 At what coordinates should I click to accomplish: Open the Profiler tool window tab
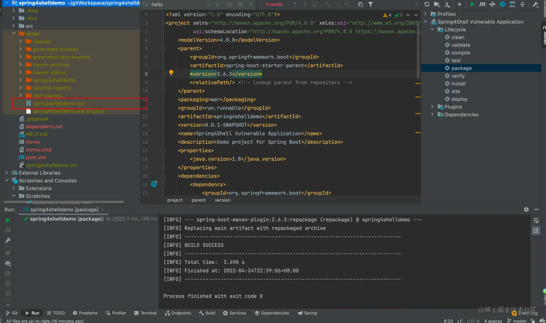pos(116,313)
